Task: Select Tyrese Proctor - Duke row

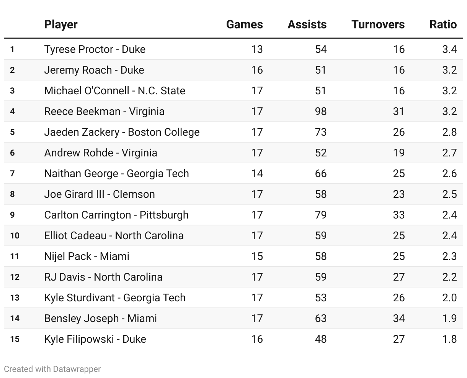Action: (95, 49)
